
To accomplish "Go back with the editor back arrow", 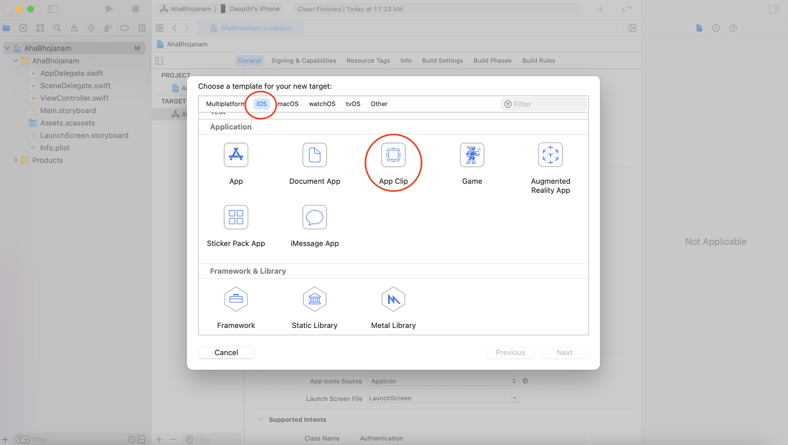I will click(174, 28).
